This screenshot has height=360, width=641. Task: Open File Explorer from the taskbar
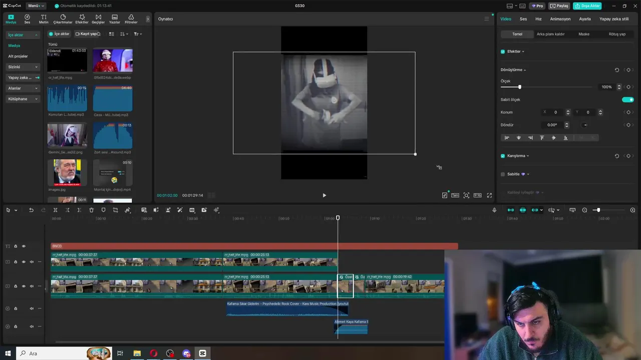coord(137,353)
